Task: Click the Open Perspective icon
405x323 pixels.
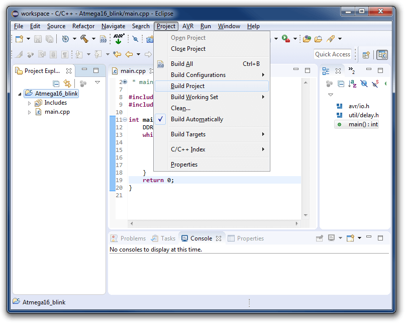Action: (x=366, y=55)
